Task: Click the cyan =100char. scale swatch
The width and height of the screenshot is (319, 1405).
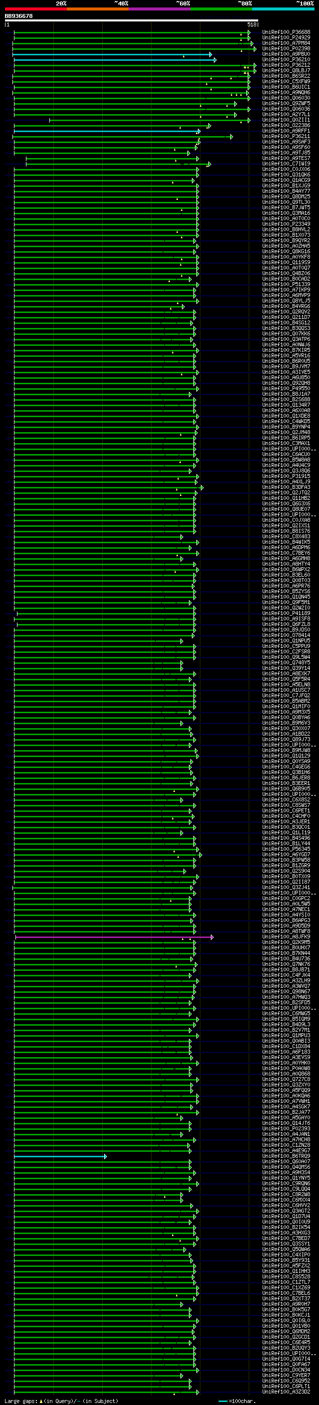Action: click(223, 1401)
